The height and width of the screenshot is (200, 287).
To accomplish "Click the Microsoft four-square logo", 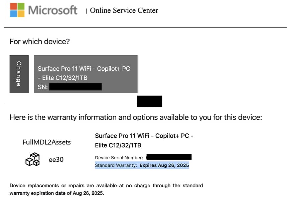I will point(17,10).
